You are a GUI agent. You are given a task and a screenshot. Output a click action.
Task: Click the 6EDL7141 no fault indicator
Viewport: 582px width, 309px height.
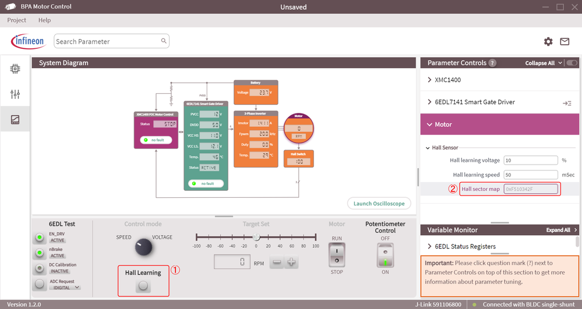click(x=206, y=184)
